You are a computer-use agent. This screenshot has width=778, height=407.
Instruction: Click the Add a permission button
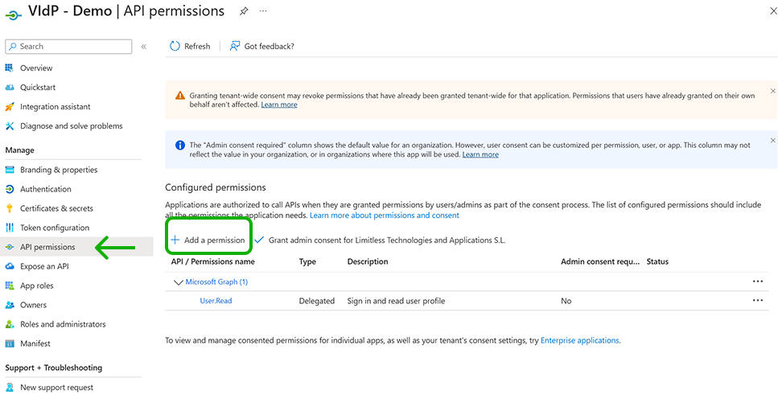[208, 240]
